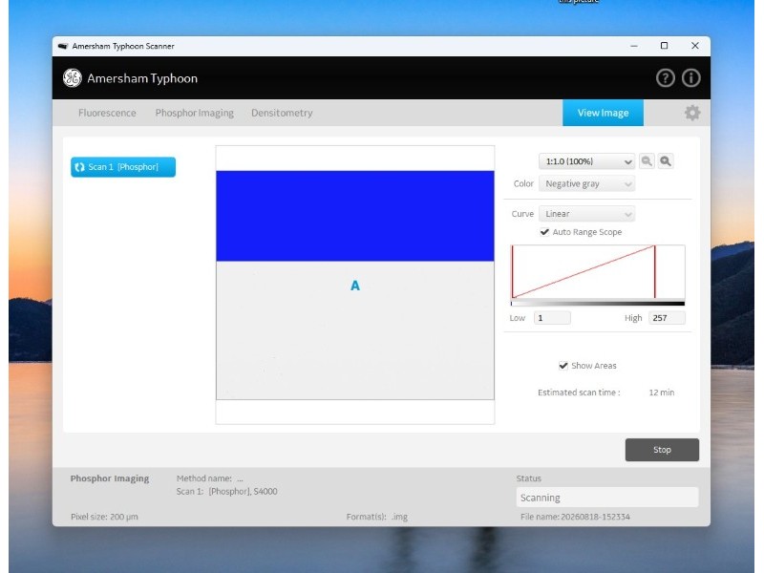This screenshot has height=573, width=764.
Task: Click the High value field showing 257
Action: point(667,318)
